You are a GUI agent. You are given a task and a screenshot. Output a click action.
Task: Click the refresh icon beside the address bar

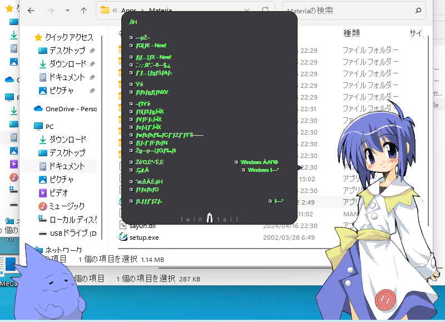[265, 10]
